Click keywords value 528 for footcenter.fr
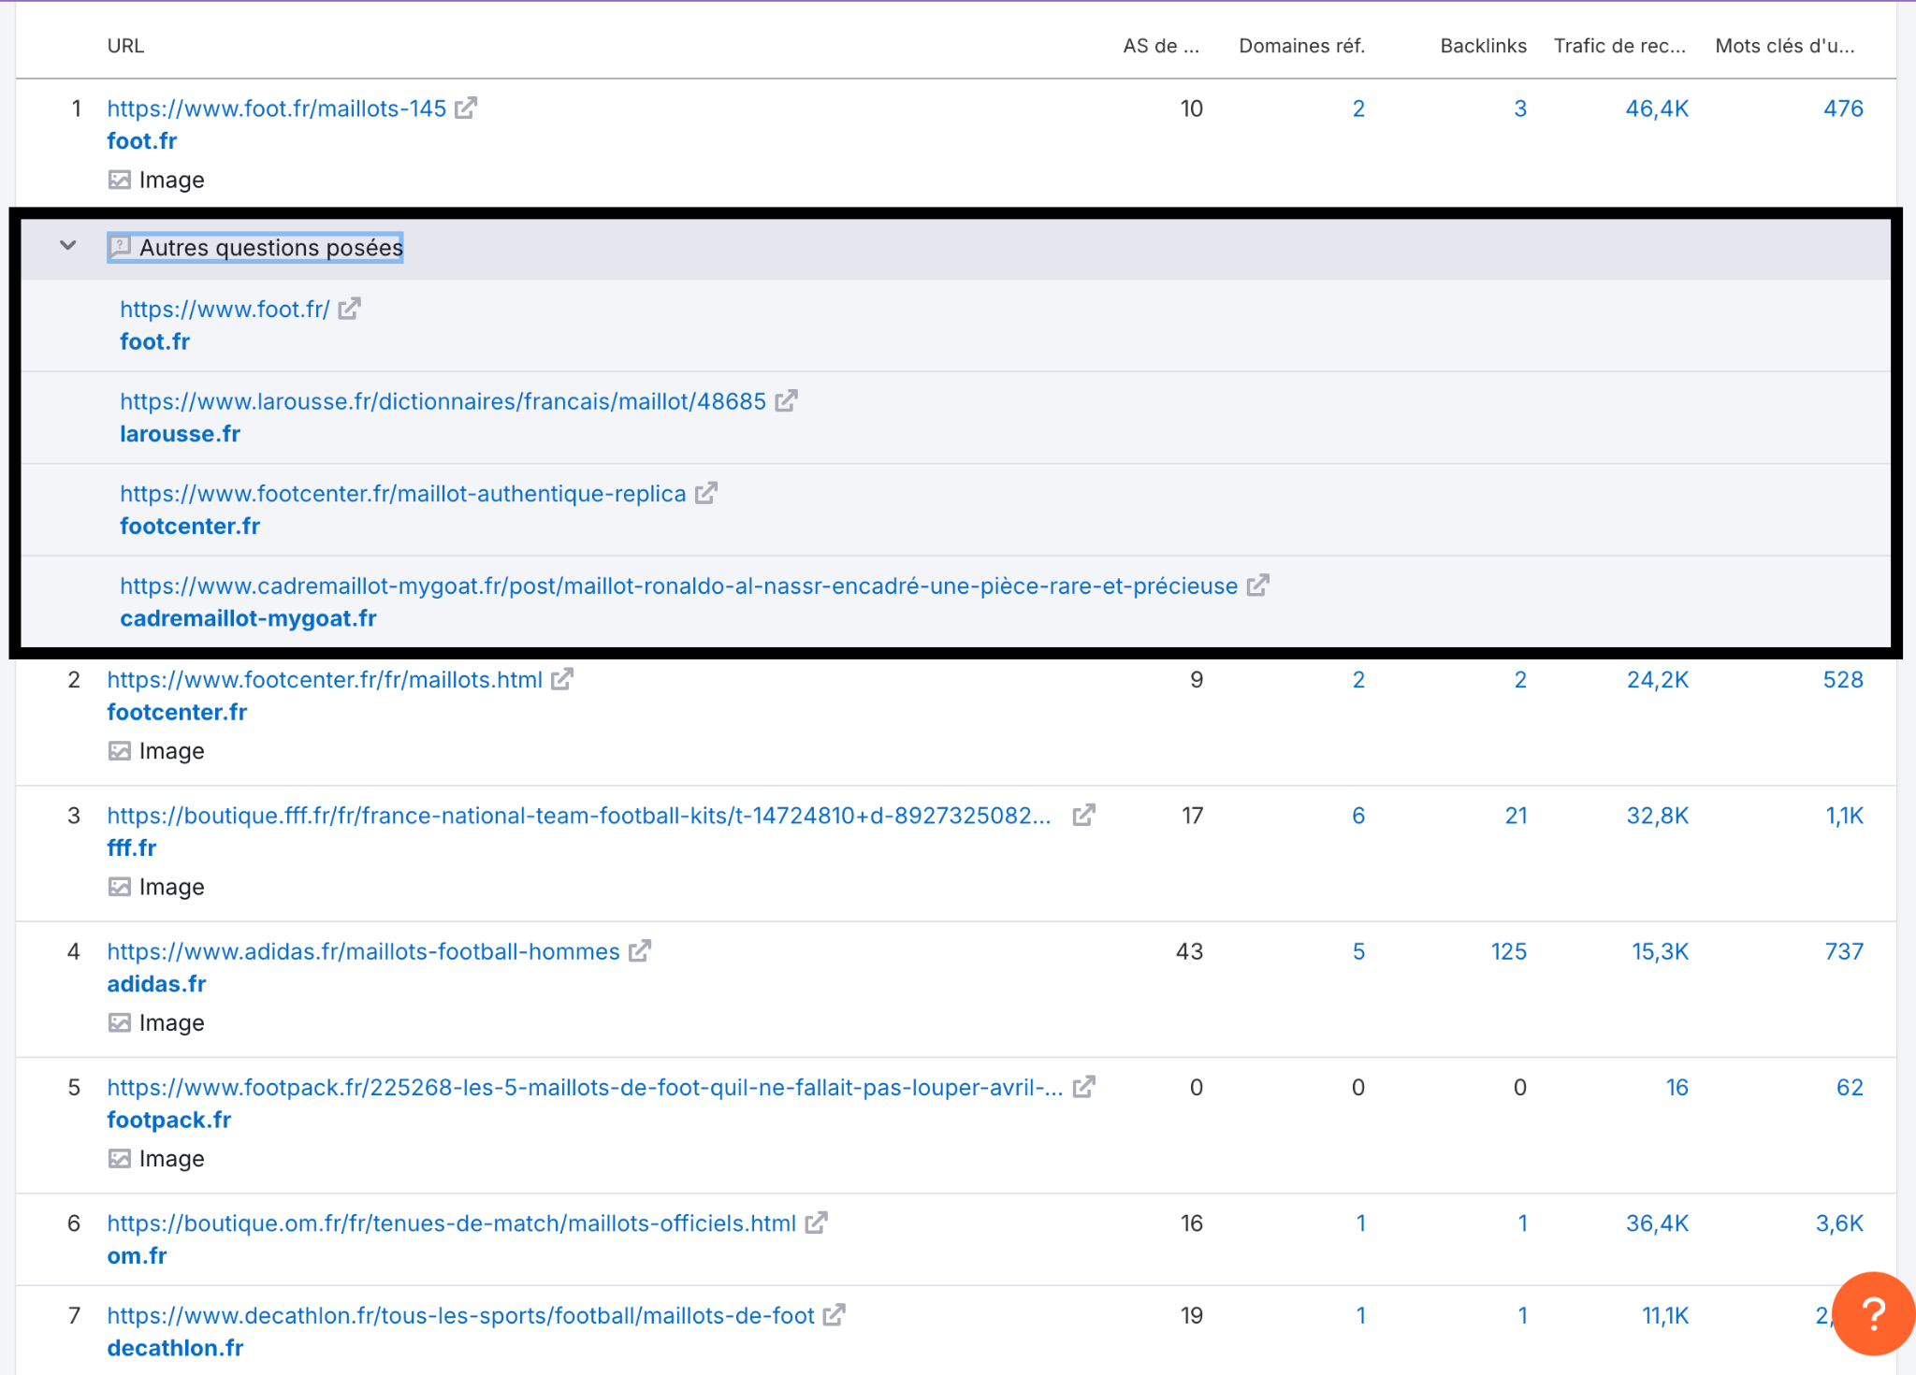This screenshot has height=1375, width=1916. point(1843,680)
